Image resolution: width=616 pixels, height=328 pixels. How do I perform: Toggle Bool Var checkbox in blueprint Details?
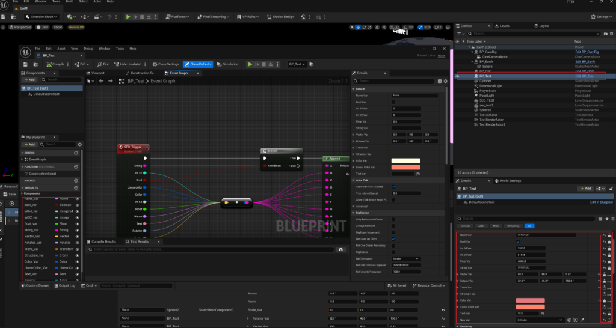[393, 102]
